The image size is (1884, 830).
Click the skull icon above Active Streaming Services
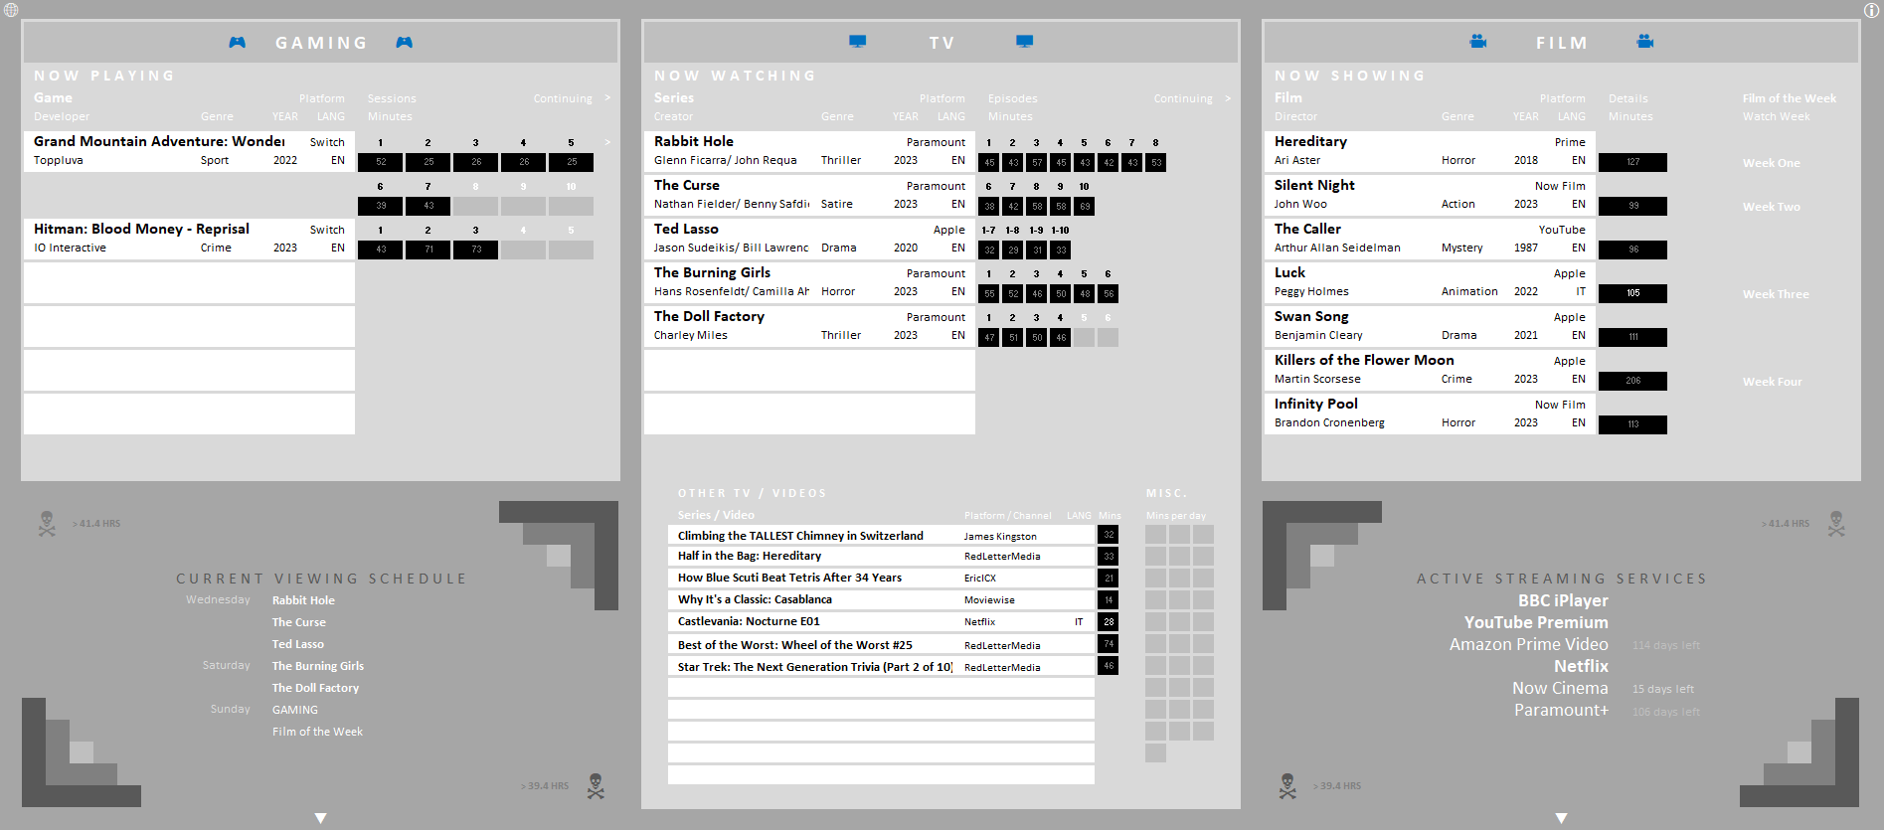(1835, 524)
